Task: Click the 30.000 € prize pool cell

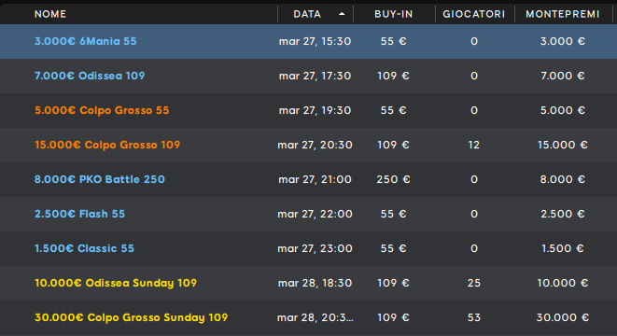Action: click(x=563, y=317)
